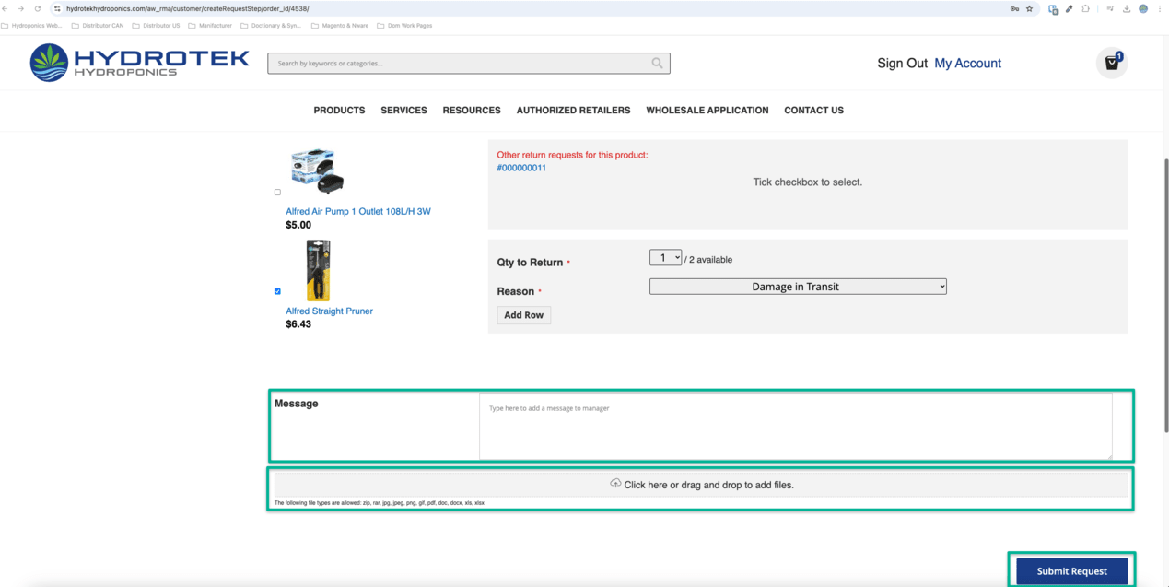Open return request #000000011 link
The image size is (1169, 587).
[521, 168]
